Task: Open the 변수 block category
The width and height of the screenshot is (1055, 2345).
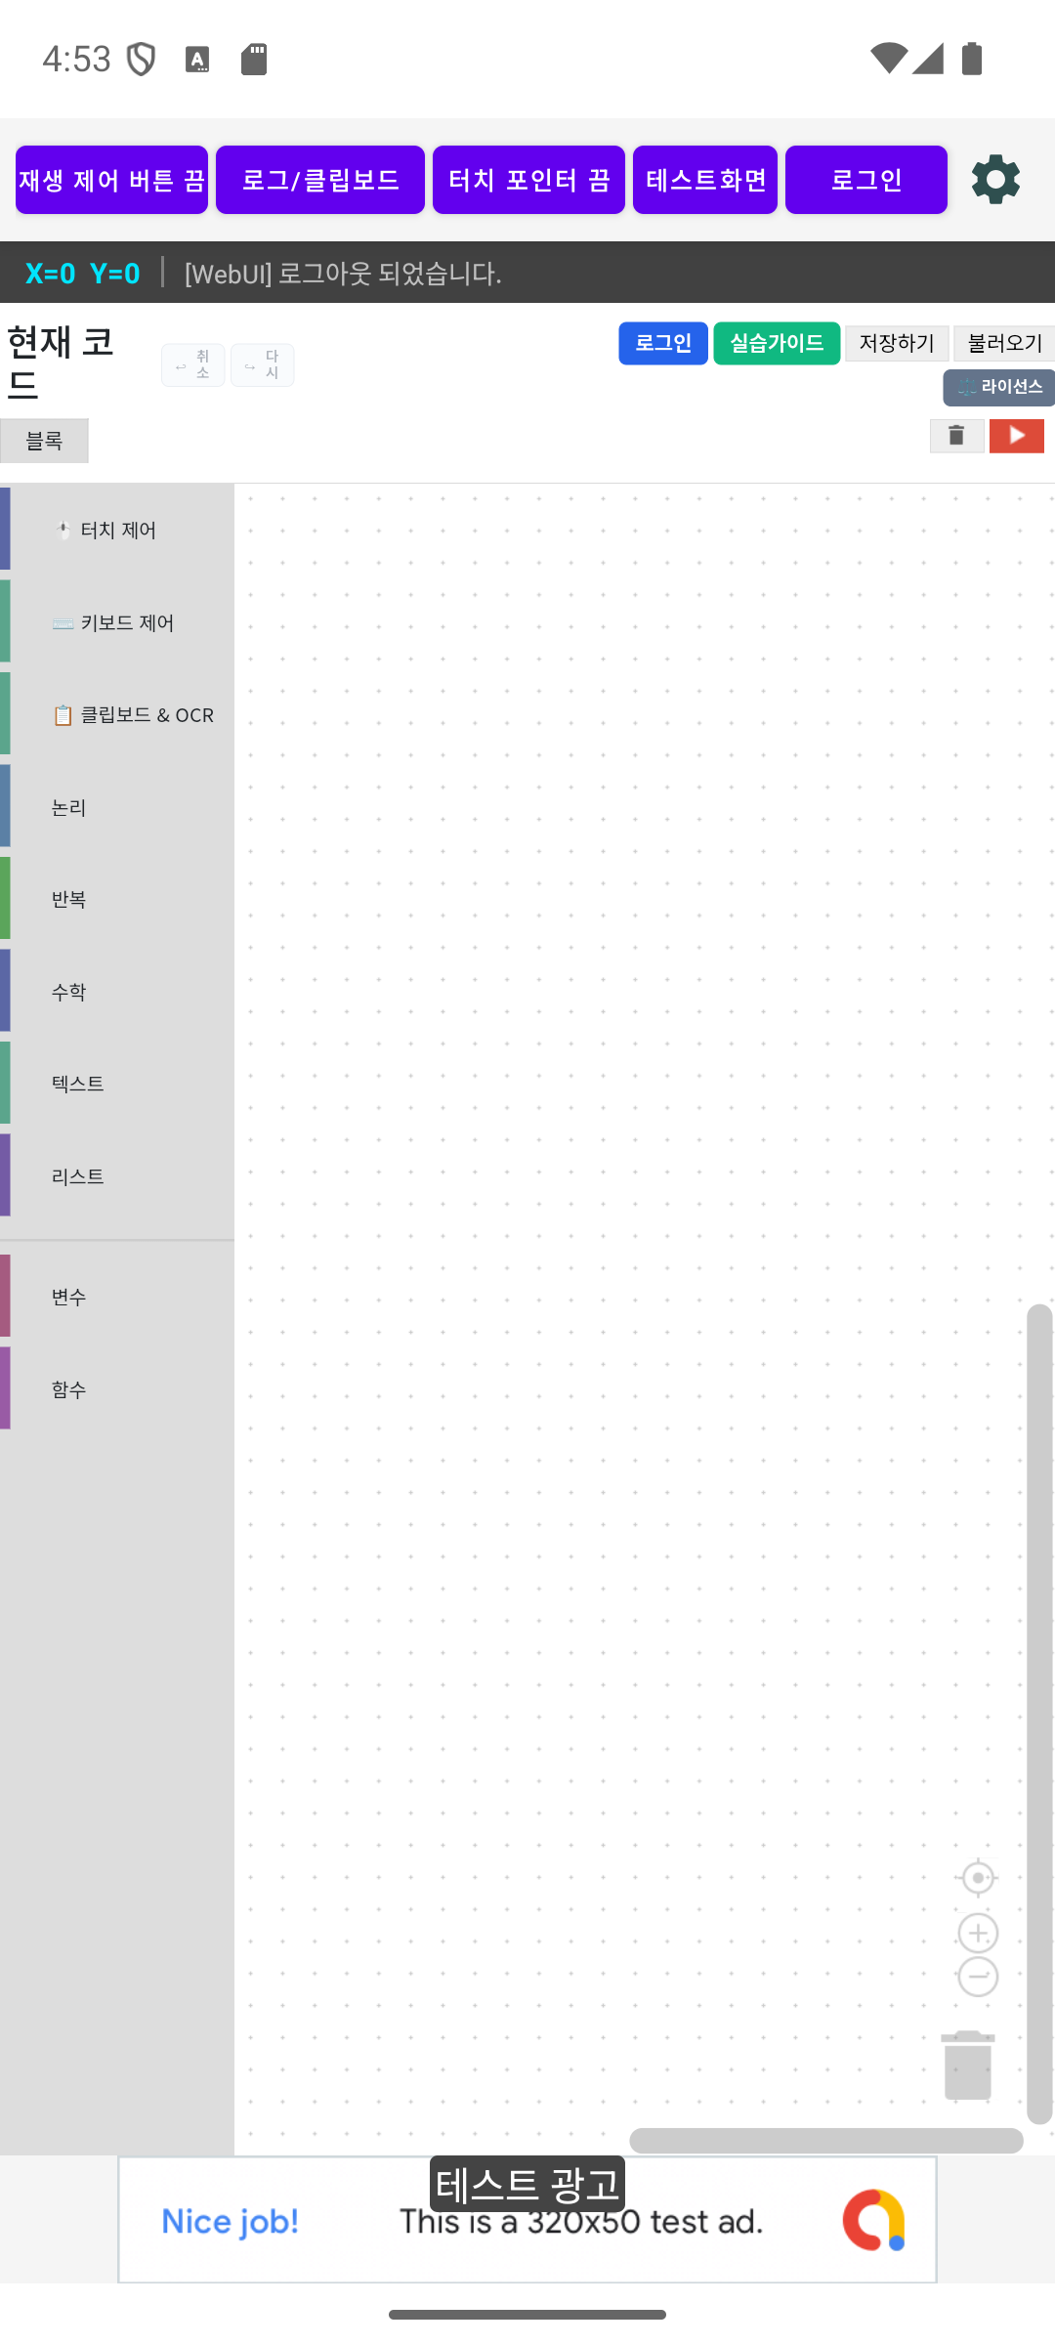Action: tap(117, 1297)
